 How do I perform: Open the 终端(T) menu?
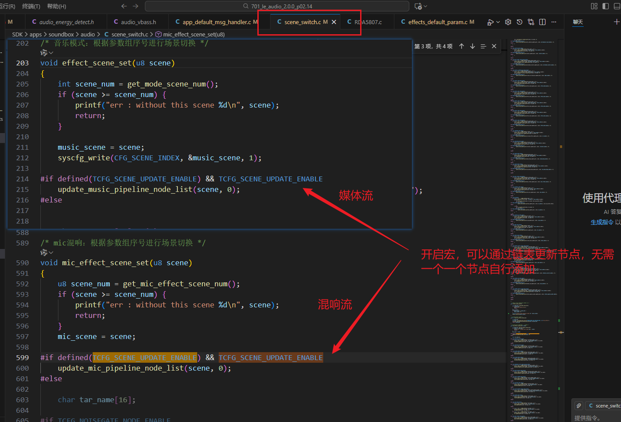[x=31, y=6]
